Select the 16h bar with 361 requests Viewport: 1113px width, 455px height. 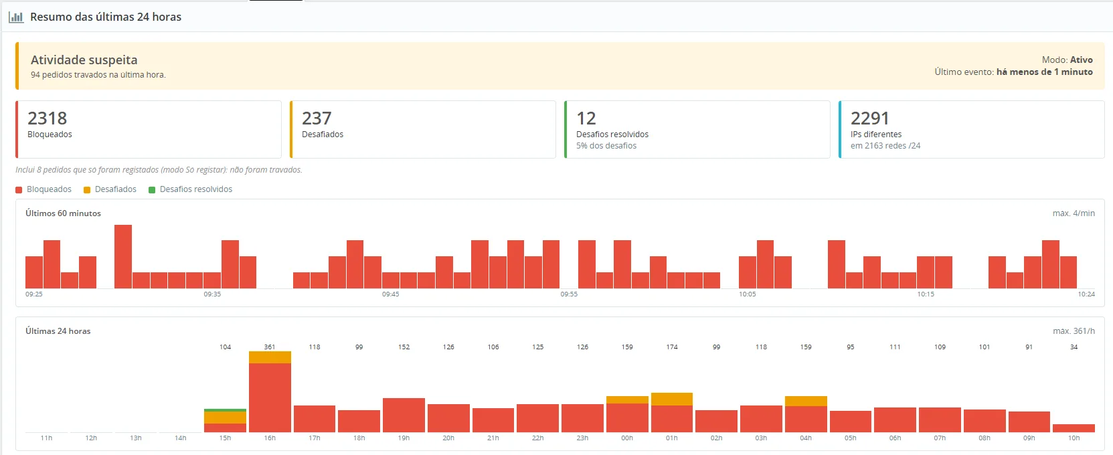coord(270,391)
